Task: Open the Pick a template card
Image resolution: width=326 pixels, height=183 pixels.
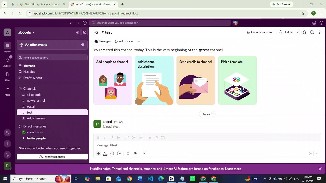Action: tap(237, 80)
